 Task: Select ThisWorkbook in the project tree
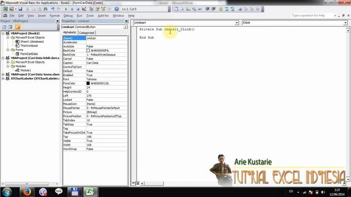(x=29, y=45)
